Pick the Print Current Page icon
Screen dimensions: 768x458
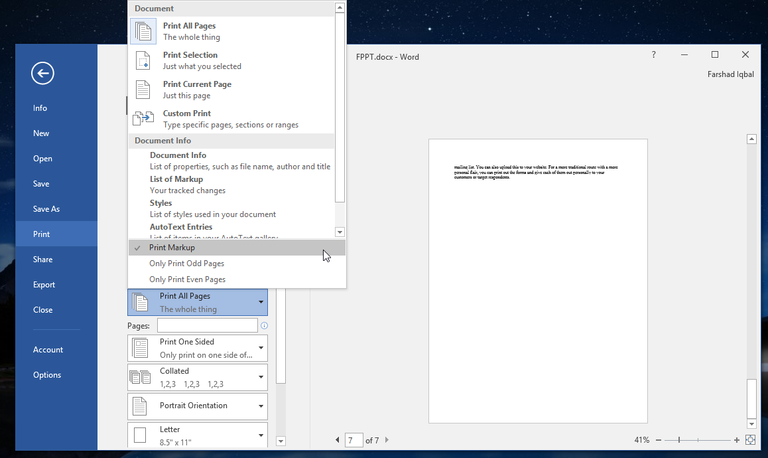pos(143,90)
